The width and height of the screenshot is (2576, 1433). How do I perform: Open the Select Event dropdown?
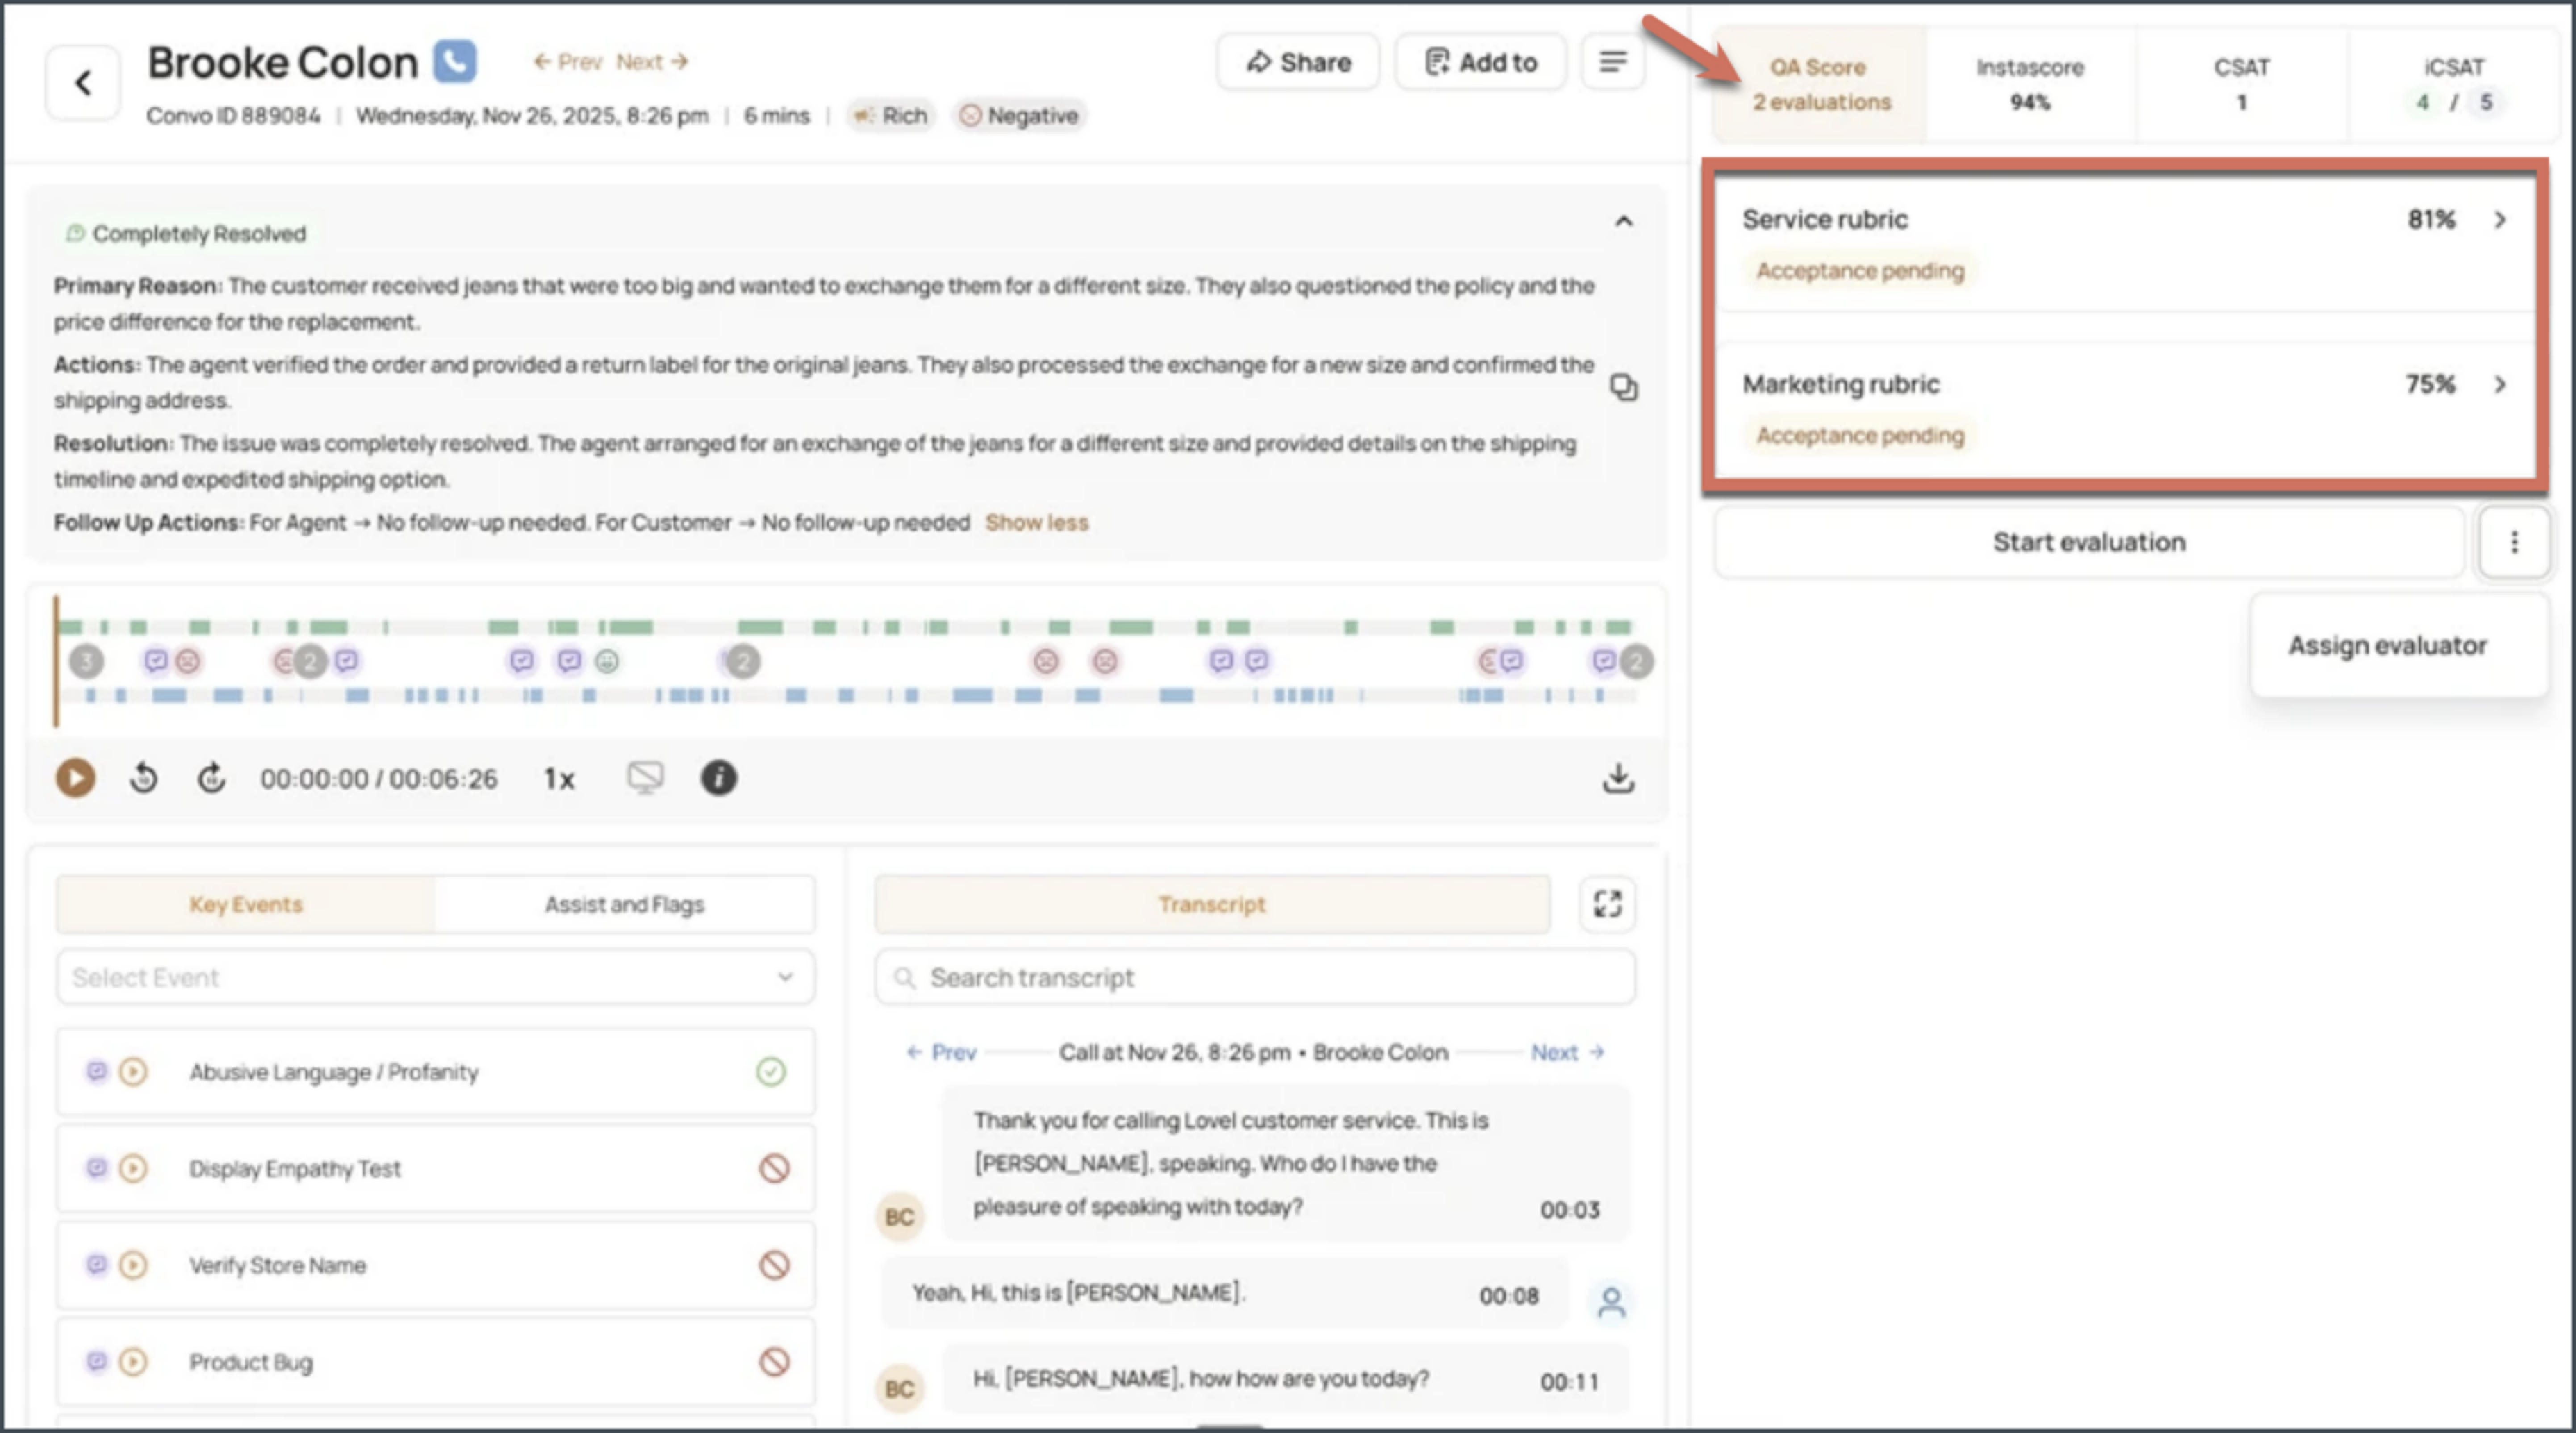click(x=435, y=977)
